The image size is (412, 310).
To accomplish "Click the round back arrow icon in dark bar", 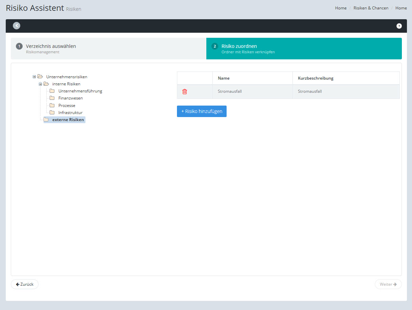I will 17,26.
